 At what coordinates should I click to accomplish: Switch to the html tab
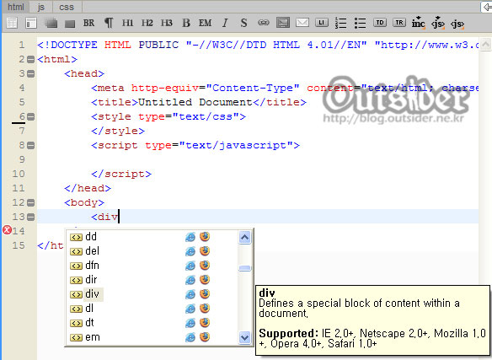[15, 7]
